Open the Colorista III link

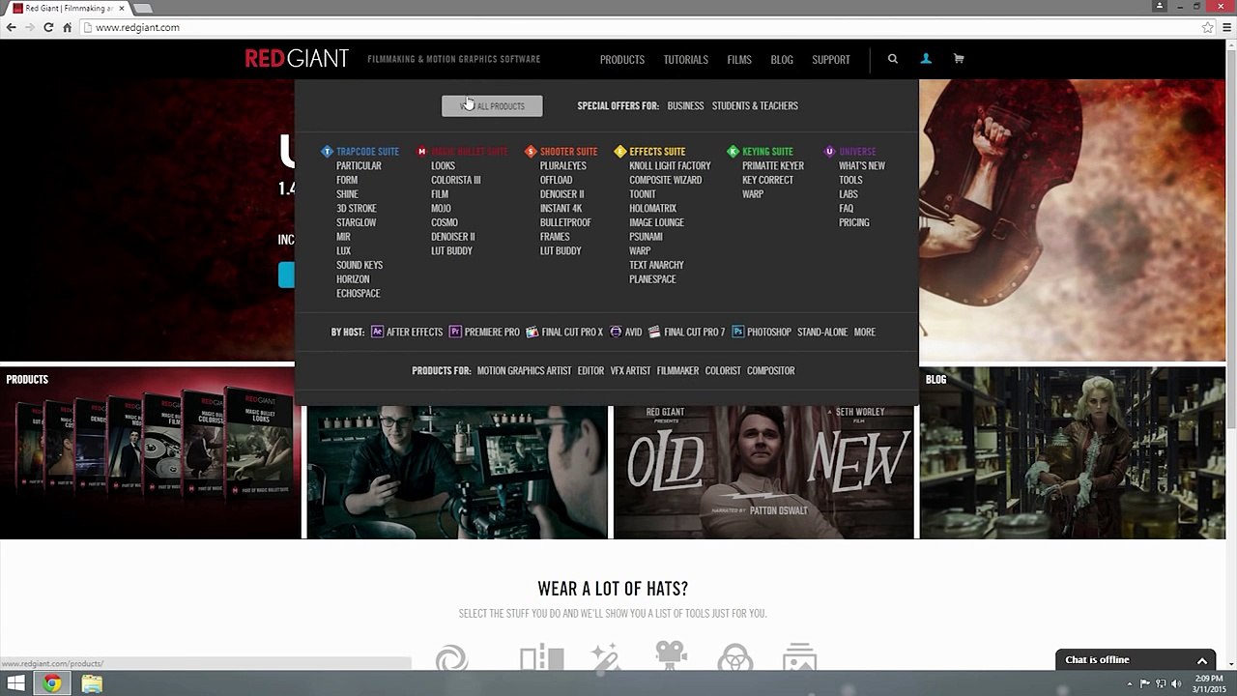(456, 180)
